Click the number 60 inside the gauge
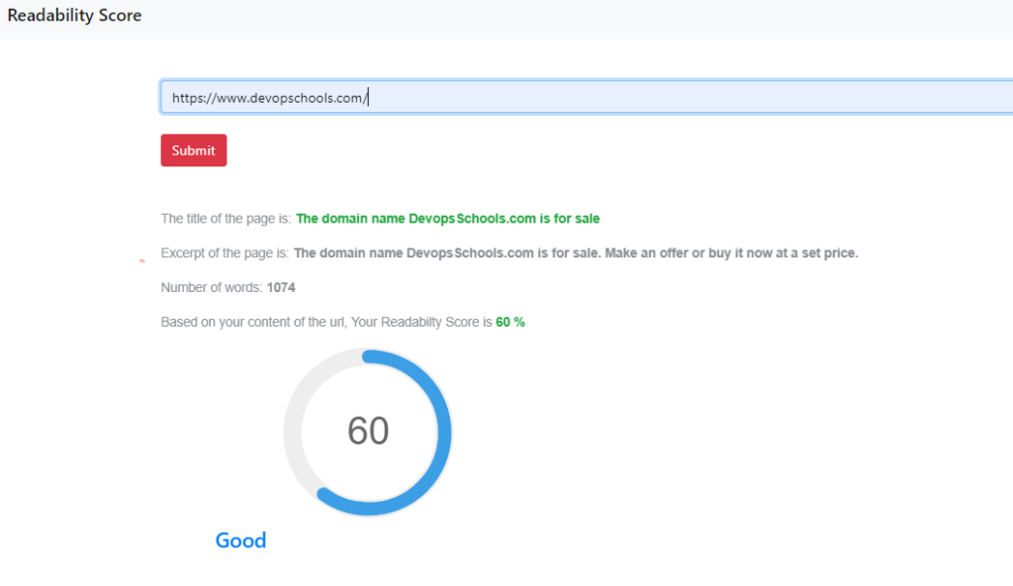The image size is (1013, 586). [x=368, y=431]
